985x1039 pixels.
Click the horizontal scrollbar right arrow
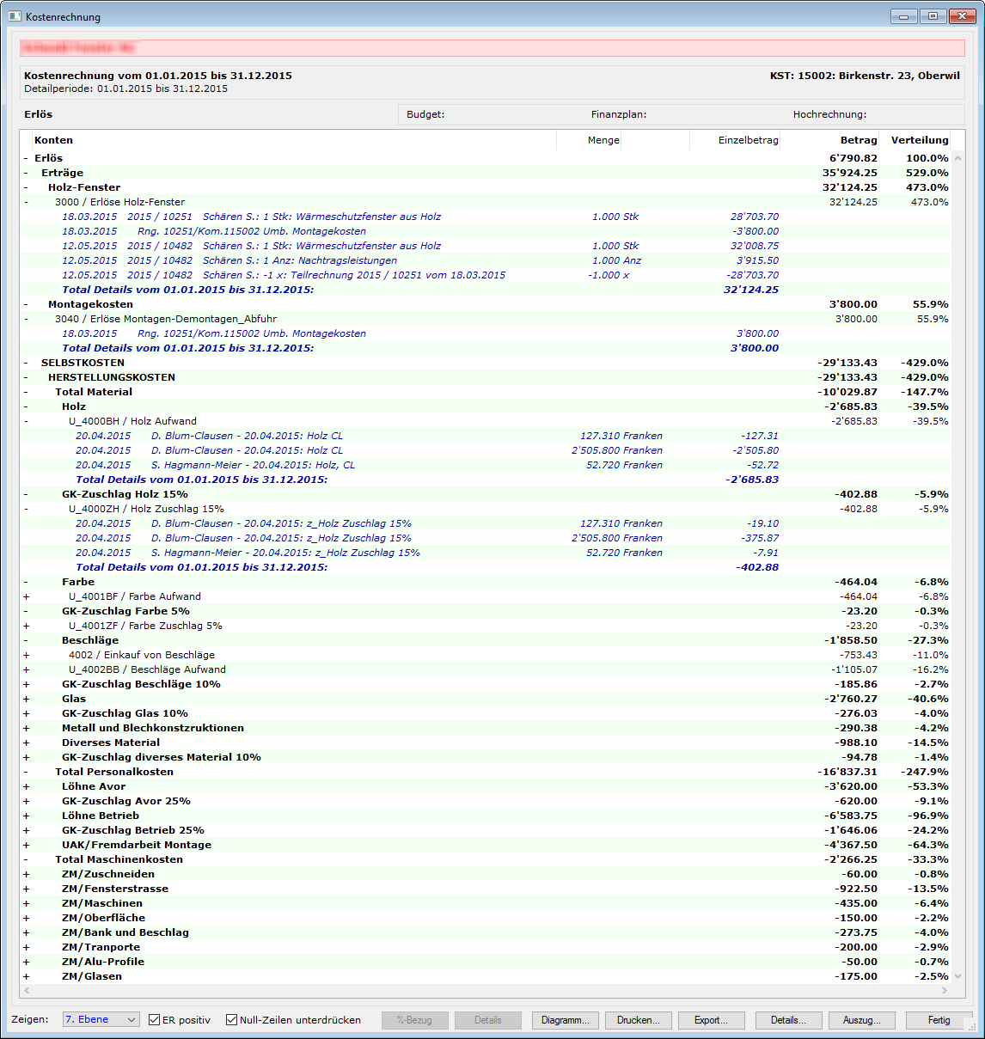point(944,991)
